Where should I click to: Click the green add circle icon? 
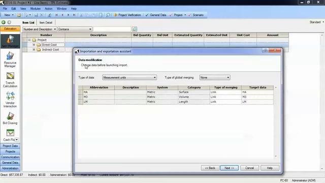pos(4,22)
